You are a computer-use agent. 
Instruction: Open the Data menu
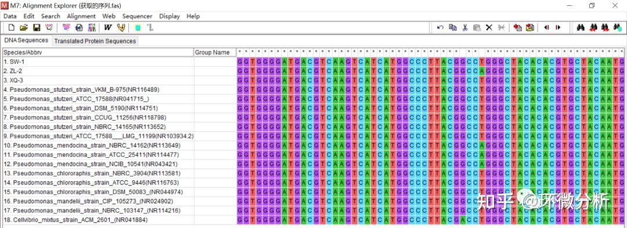point(10,16)
